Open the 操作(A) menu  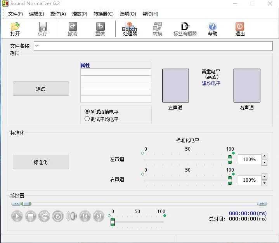(58, 14)
